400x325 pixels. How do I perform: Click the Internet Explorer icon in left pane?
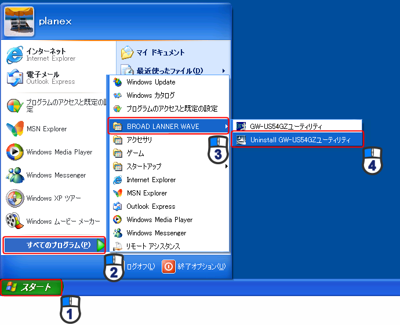[14, 55]
